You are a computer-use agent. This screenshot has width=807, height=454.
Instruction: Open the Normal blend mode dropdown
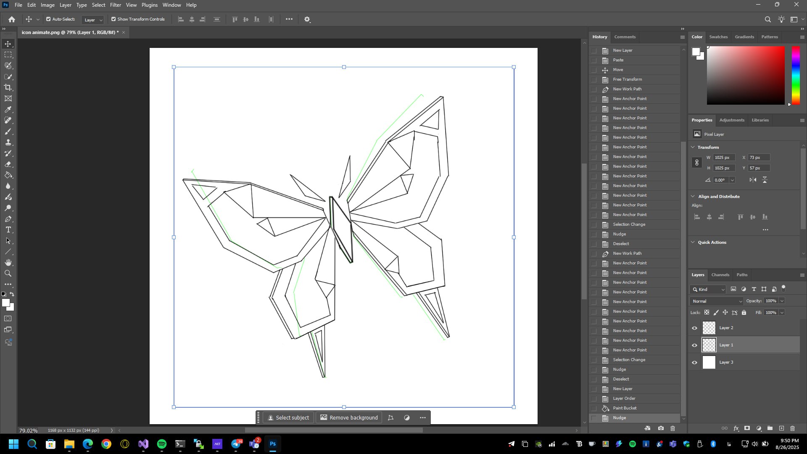(x=717, y=301)
